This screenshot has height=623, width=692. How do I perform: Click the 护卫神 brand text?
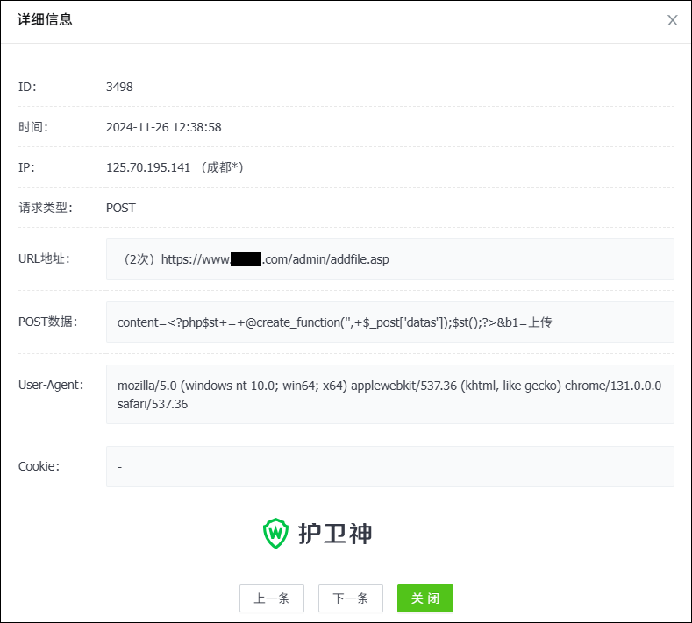[x=335, y=534]
